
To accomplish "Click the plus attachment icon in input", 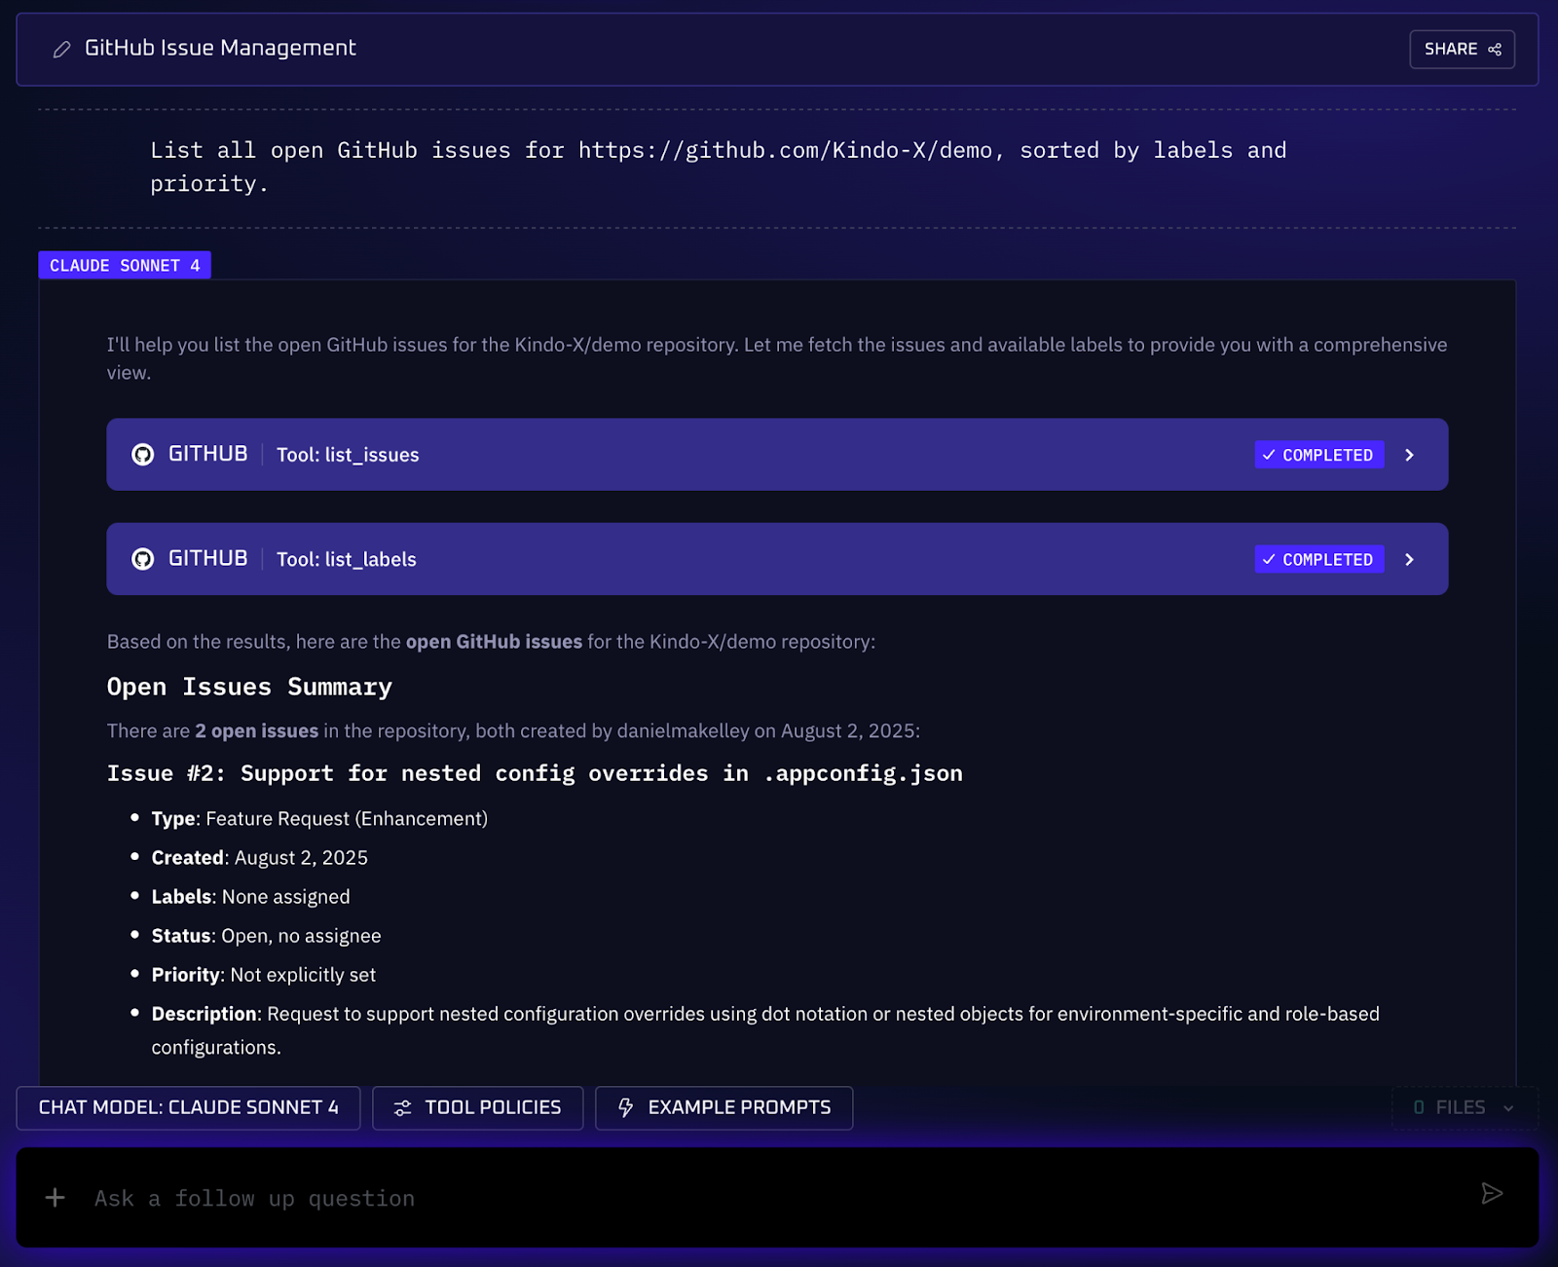I will pos(56,1197).
